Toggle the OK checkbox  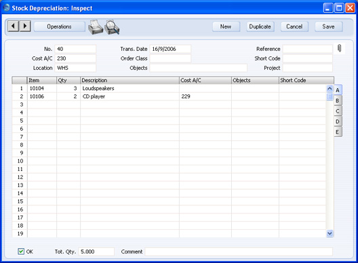coord(21,251)
